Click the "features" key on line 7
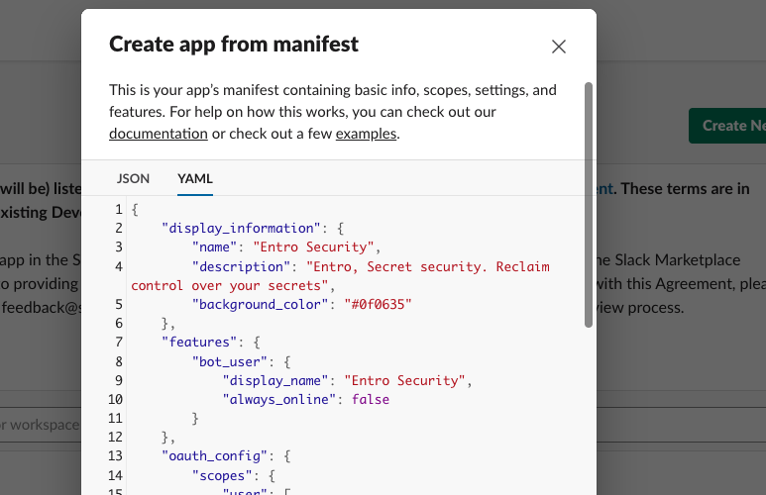The image size is (766, 495). [x=199, y=343]
